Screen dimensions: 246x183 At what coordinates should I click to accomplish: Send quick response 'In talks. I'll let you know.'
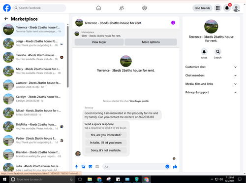[106, 143]
